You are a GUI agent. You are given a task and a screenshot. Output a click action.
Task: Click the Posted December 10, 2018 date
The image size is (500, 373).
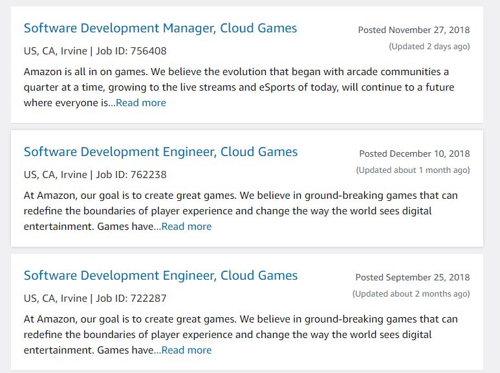click(415, 153)
